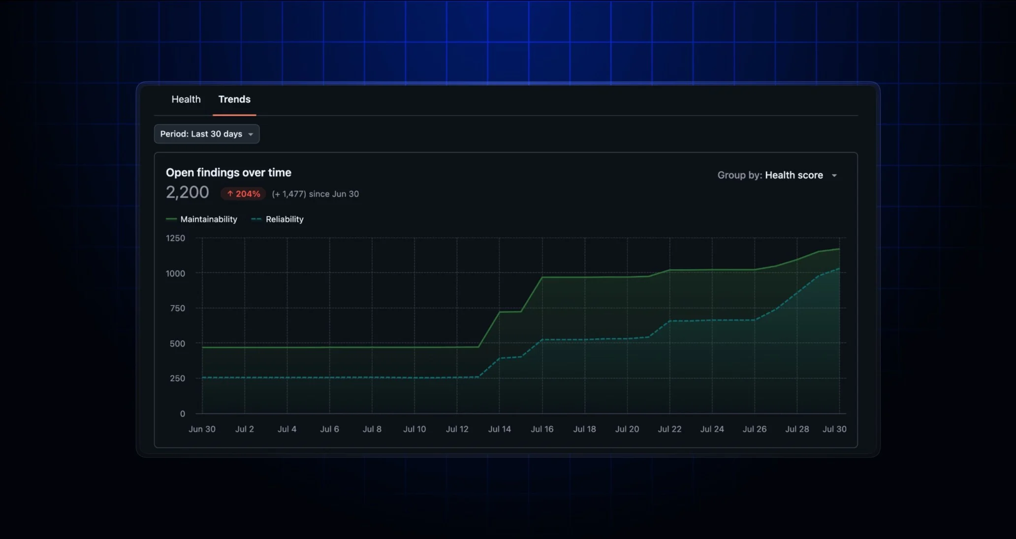Expand the Group by: Health score dropdown
This screenshot has height=539, width=1016.
coord(777,175)
